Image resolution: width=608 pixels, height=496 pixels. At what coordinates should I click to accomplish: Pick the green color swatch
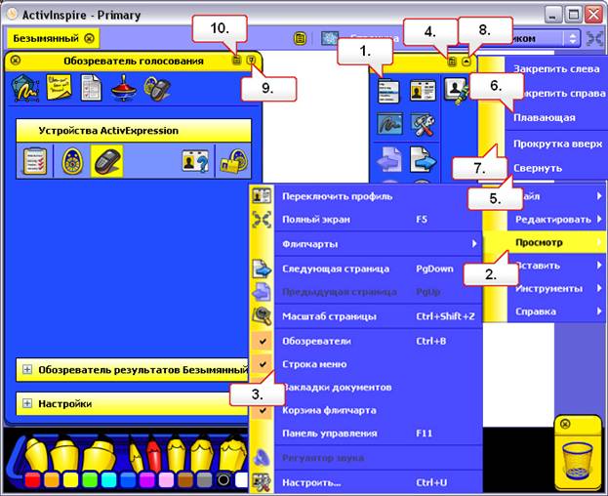pos(90,480)
